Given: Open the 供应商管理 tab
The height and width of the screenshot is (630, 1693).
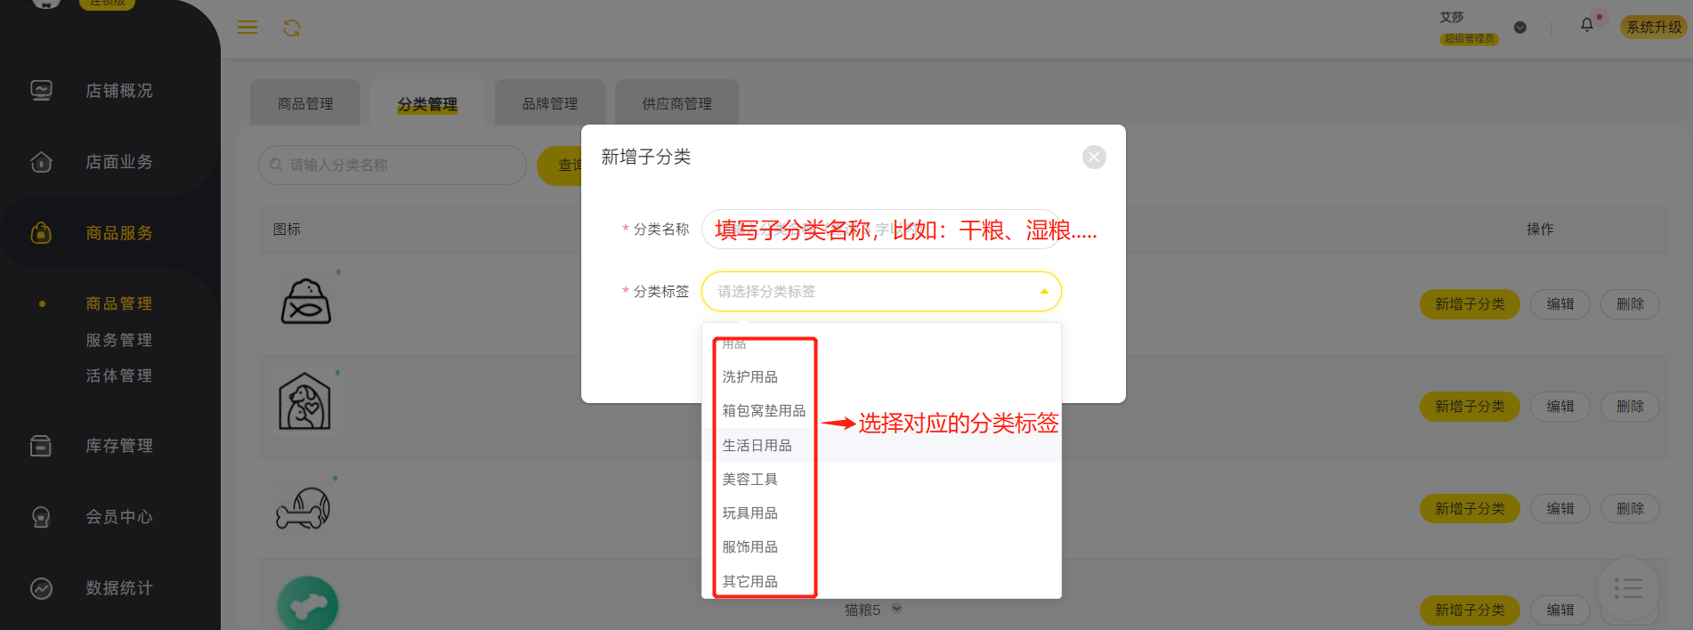Looking at the screenshot, I should (x=677, y=103).
